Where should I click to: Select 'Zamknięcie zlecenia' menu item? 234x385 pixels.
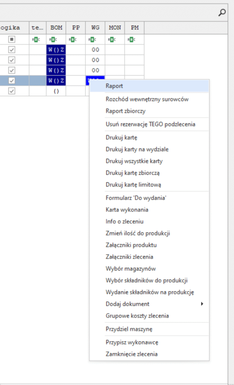[x=132, y=354]
